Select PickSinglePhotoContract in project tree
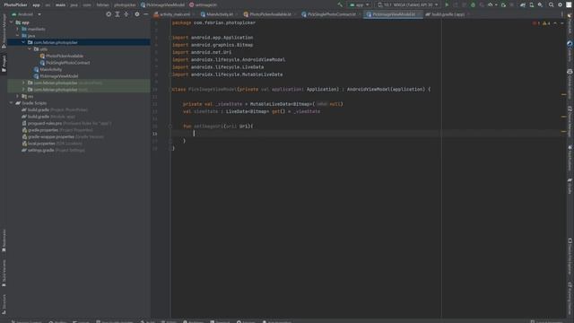The width and height of the screenshot is (574, 323). 68,63
